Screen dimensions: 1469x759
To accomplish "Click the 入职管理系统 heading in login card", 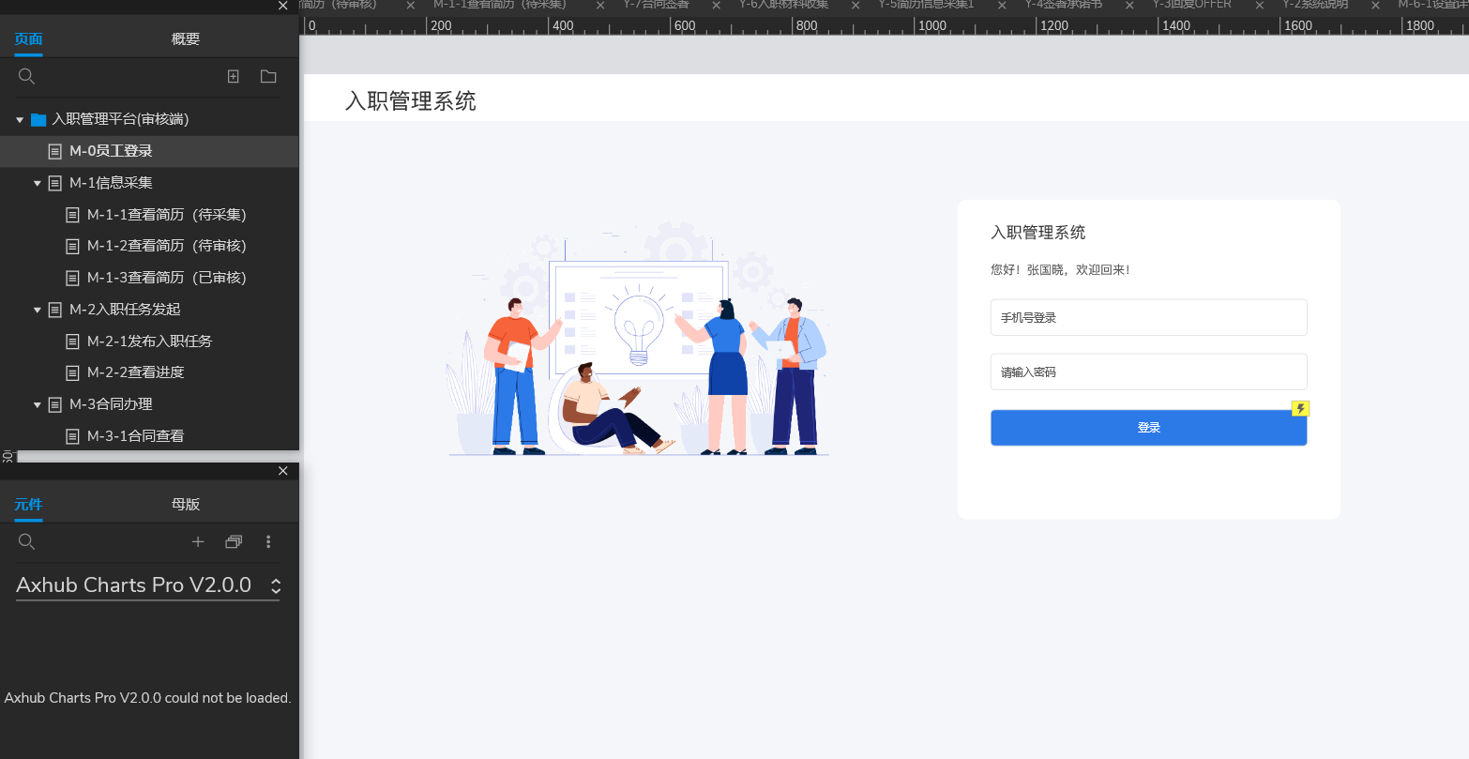I will pos(1038,233).
